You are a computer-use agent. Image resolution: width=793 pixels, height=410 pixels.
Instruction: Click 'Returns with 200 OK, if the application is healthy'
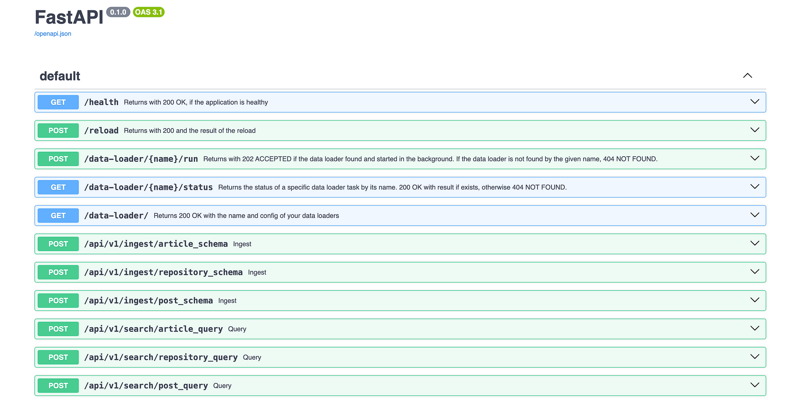[196, 102]
